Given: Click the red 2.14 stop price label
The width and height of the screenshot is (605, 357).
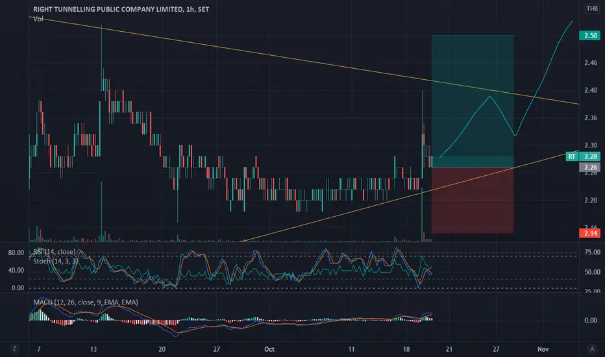Looking at the screenshot, I should (x=589, y=233).
